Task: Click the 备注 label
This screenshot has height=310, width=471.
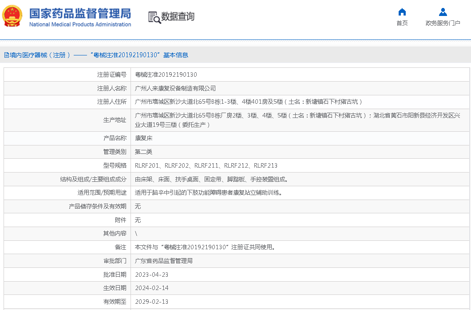Action: click(120, 247)
